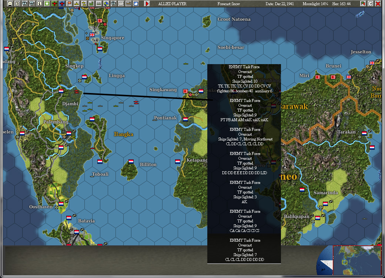
Task: Click the globe with crosshair icon
Action: pyautogui.click(x=113, y=4)
